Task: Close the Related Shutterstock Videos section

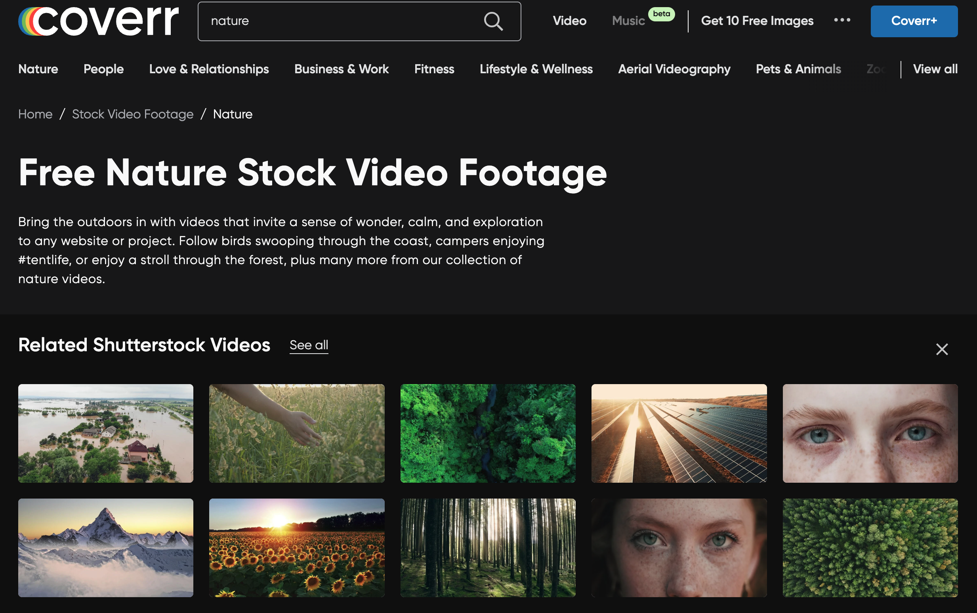Action: (x=942, y=349)
